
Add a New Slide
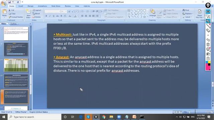(x=28, y=14)
